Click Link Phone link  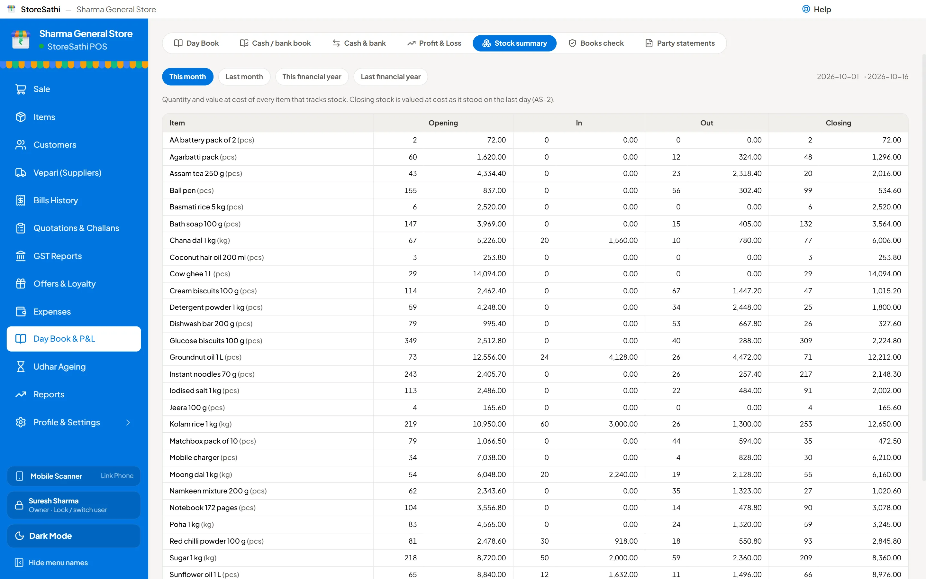pos(117,476)
